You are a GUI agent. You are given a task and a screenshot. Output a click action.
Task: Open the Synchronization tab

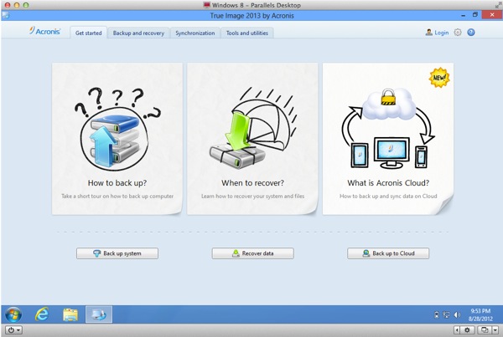click(x=194, y=33)
